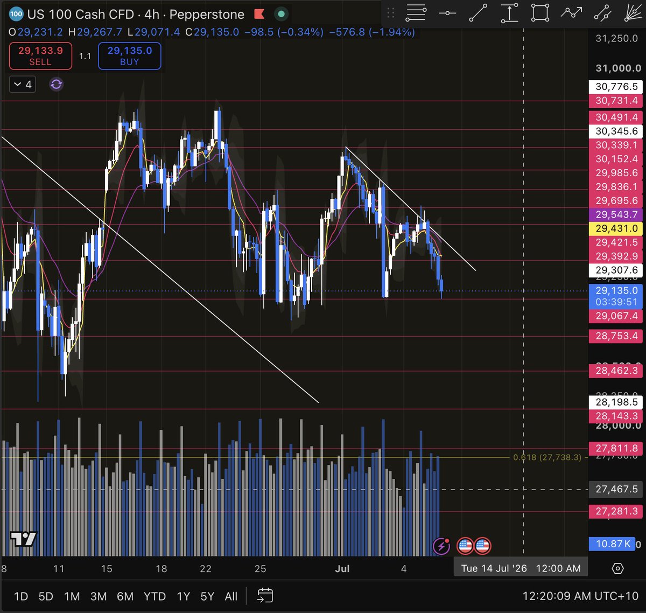Click the red 28,753.4 price label
The image size is (646, 613).
616,336
